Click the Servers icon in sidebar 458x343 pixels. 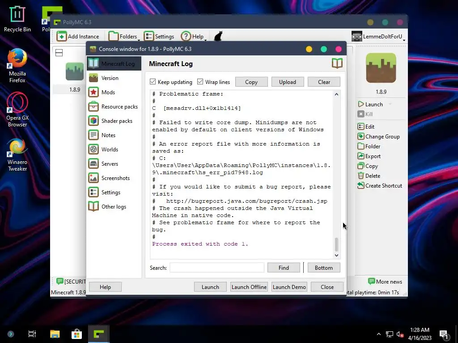[x=93, y=163]
